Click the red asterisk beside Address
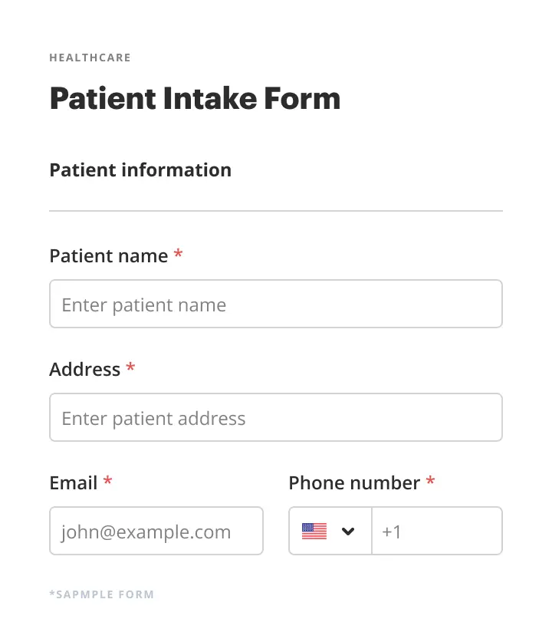 click(131, 369)
